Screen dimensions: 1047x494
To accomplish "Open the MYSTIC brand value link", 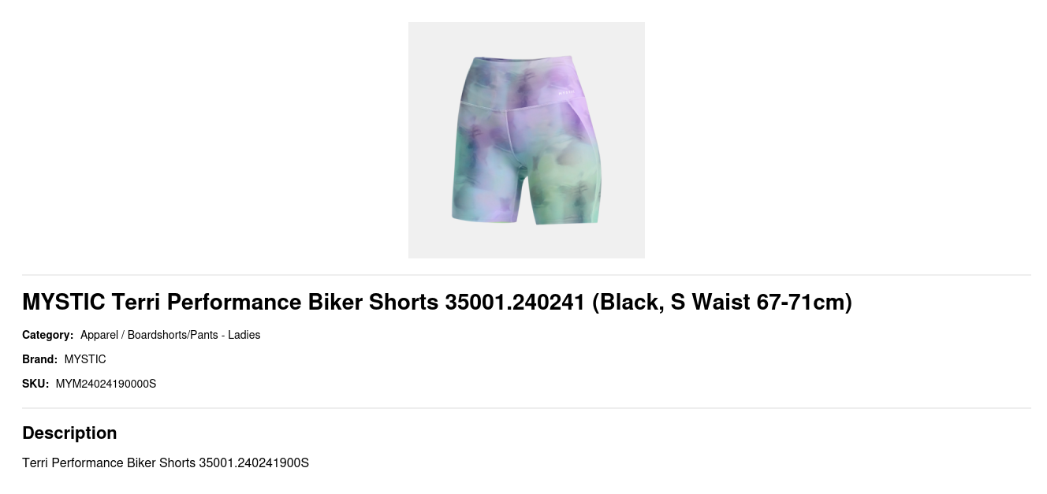I will point(85,359).
